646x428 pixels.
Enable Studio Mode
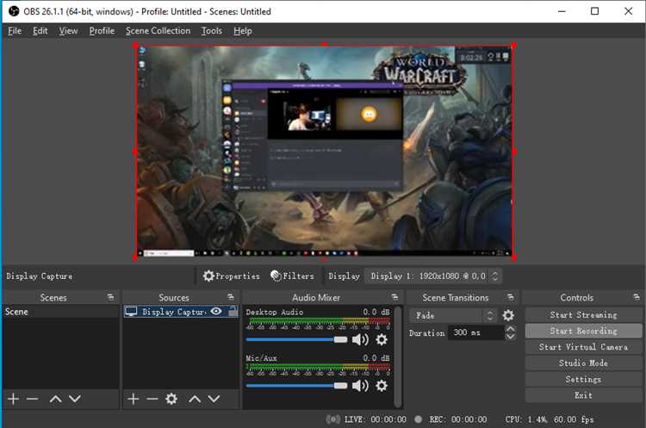[x=583, y=363]
